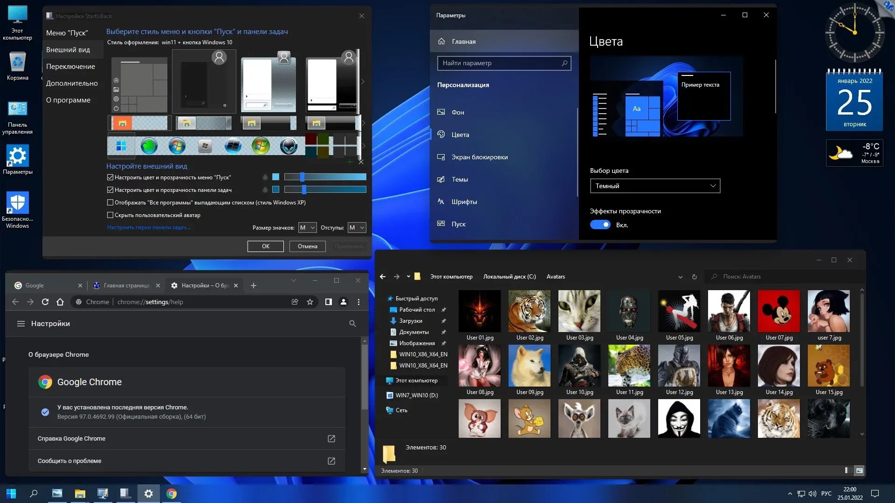895x503 pixels.
Task: Open the Размер значков dropdown
Action: pos(308,228)
